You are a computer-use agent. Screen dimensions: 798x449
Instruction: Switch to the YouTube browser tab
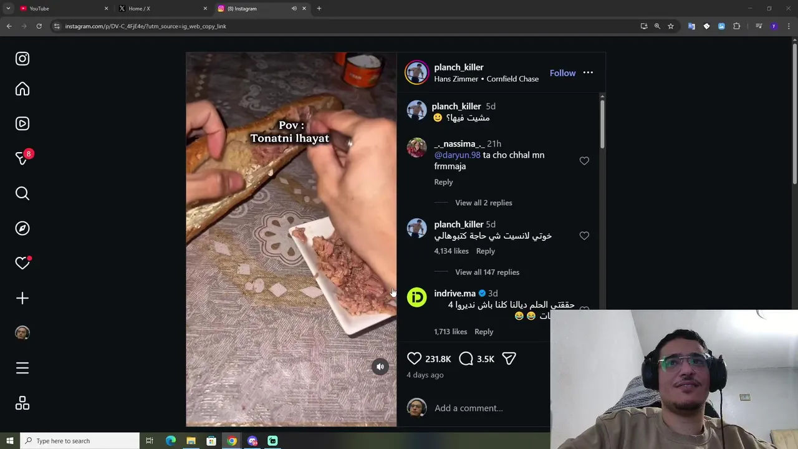pos(62,9)
